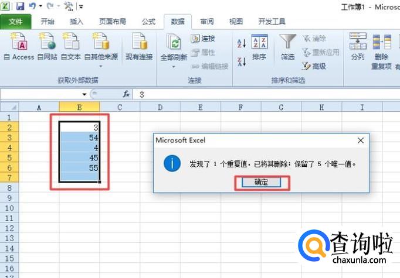Click cell B6 containing 55
Viewport: 400px width, 278px height.
(x=79, y=167)
